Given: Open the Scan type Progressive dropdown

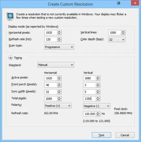Looking at the screenshot, I should 59,47.
